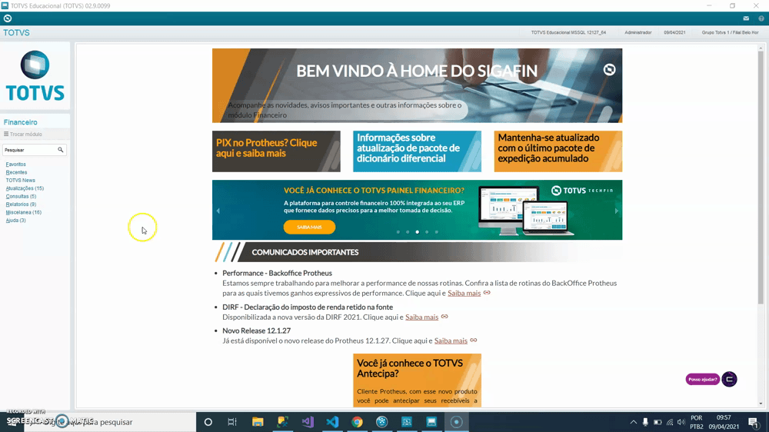Click Saiba mais link for Release 12.1.27
Screen dimensions: 769x432
point(451,341)
